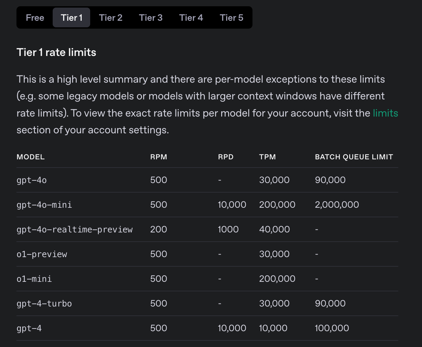This screenshot has width=422, height=347.
Task: Click the gpt-4o-realtime-preview model name
Action: tap(74, 229)
